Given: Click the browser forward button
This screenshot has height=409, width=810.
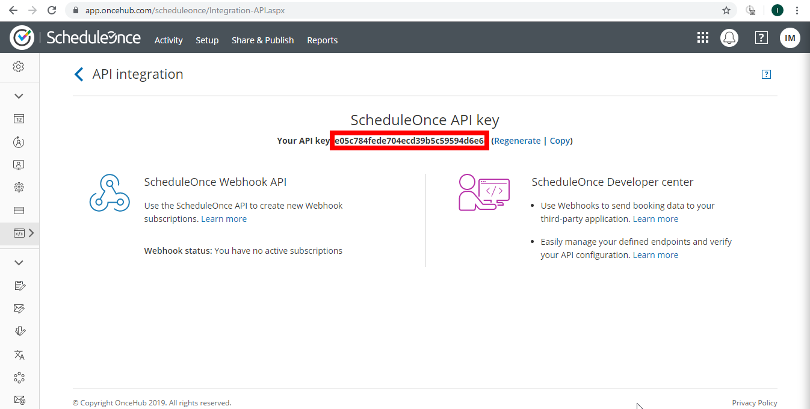Looking at the screenshot, I should pyautogui.click(x=32, y=10).
